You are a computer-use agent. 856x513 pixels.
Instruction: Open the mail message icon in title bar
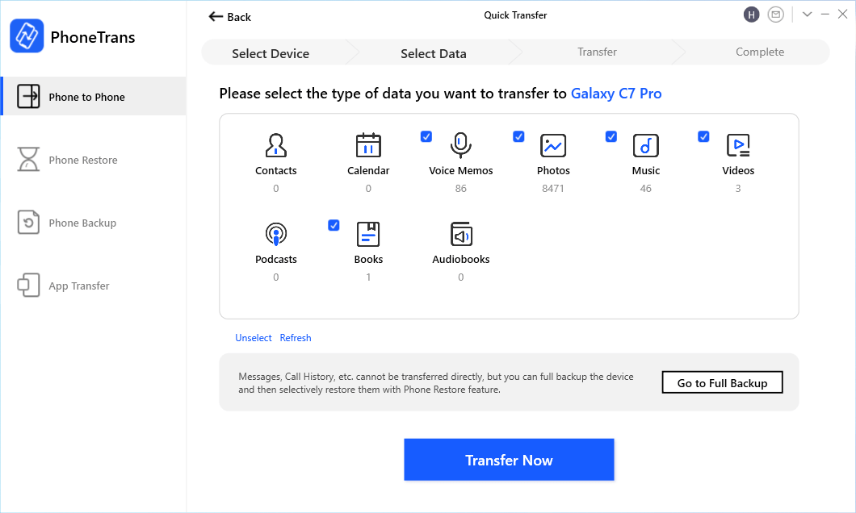pos(776,15)
